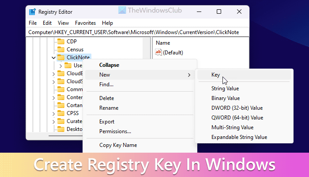Viewport: 309px width, 177px height.
Task: Choose Collapse in the context menu
Action: pyautogui.click(x=140, y=65)
